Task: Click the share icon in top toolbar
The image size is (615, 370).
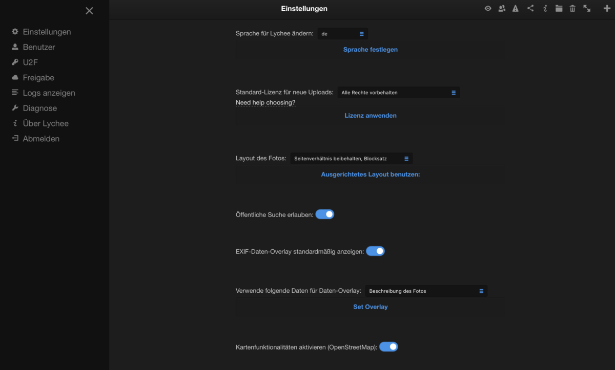Action: point(530,8)
